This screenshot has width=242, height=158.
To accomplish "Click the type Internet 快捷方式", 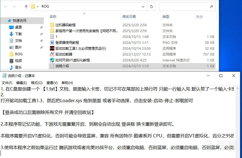I will point(176,60).
